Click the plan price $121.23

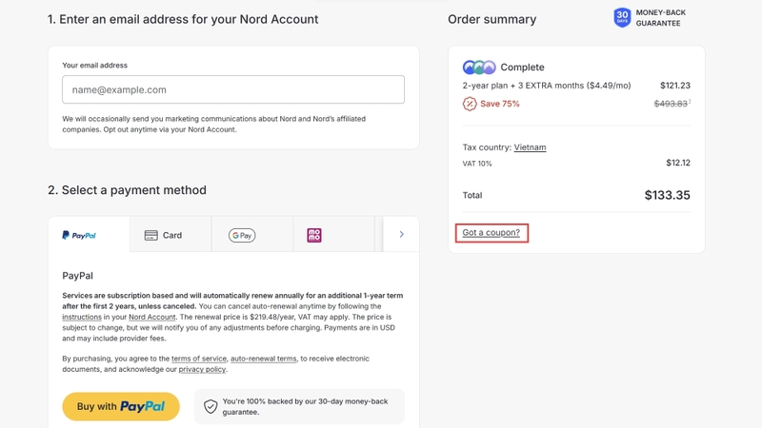click(675, 86)
